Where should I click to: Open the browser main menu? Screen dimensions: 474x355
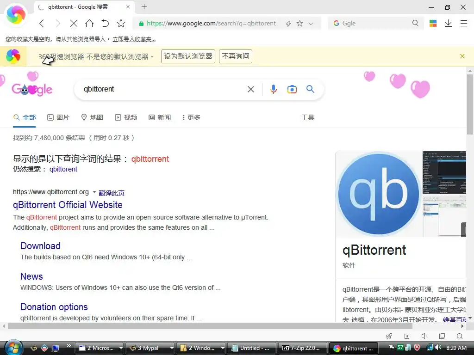464,23
